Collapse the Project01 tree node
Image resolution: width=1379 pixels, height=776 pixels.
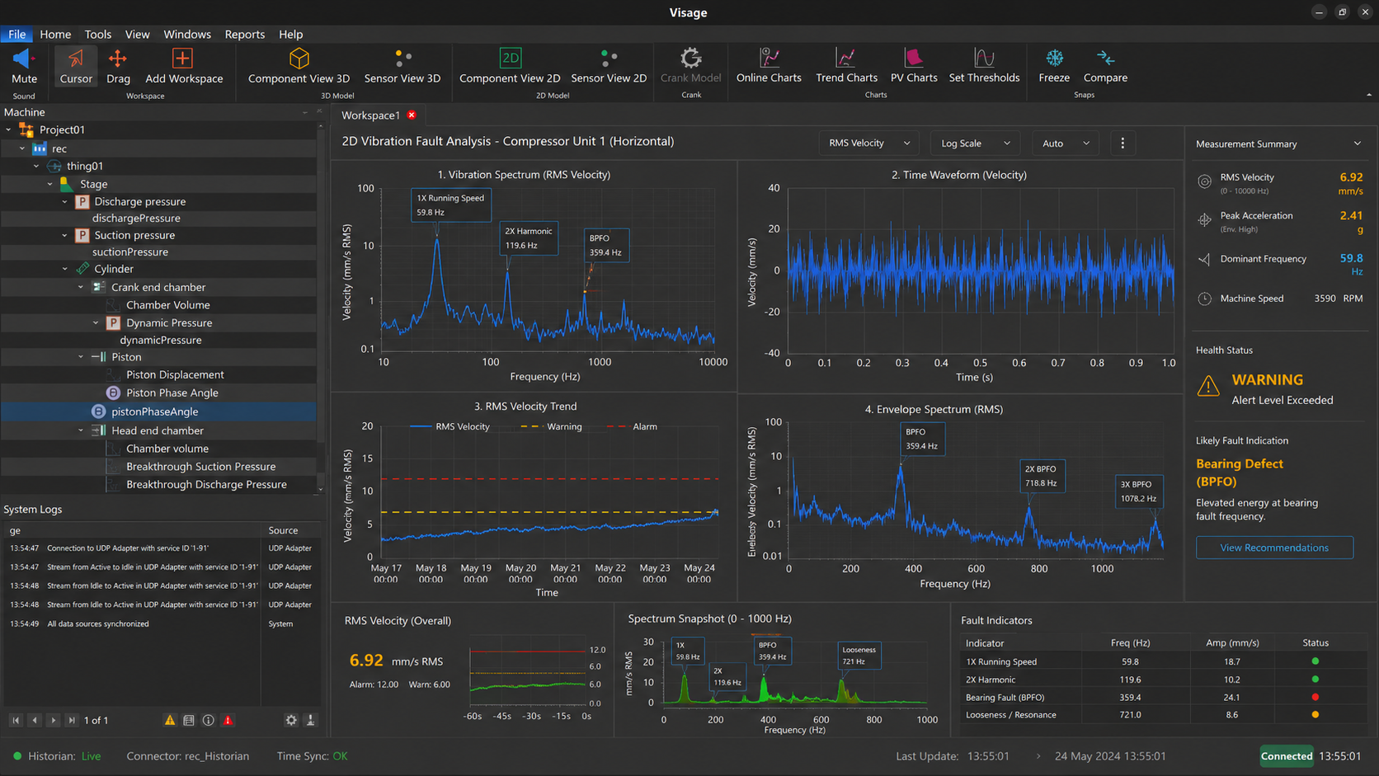click(x=9, y=129)
